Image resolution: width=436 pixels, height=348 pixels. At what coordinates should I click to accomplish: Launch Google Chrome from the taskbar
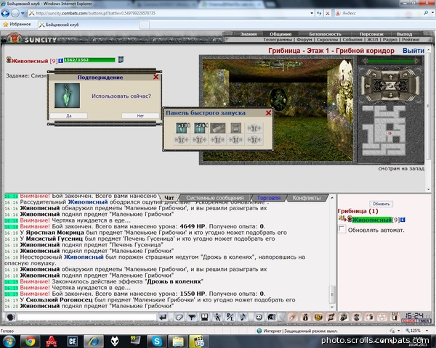31,341
